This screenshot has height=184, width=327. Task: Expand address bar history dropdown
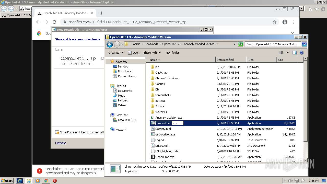coord(234,44)
